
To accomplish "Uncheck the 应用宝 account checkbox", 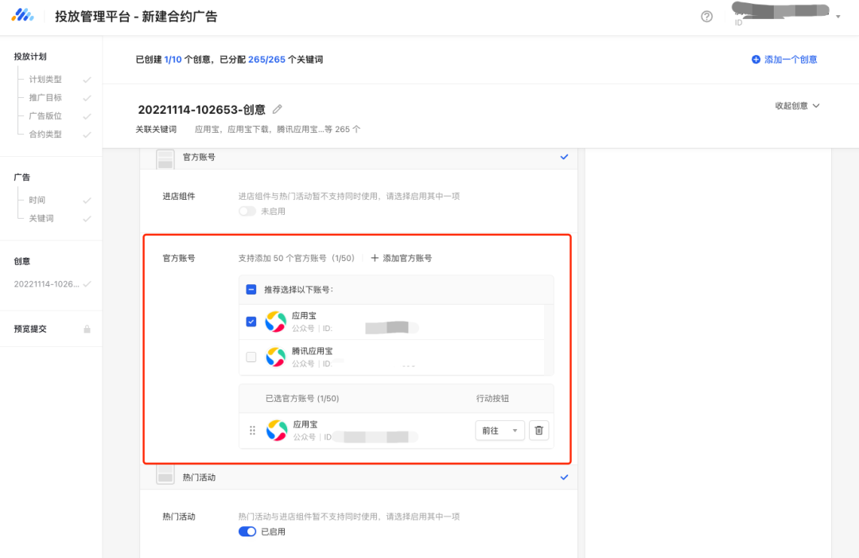I will [251, 321].
